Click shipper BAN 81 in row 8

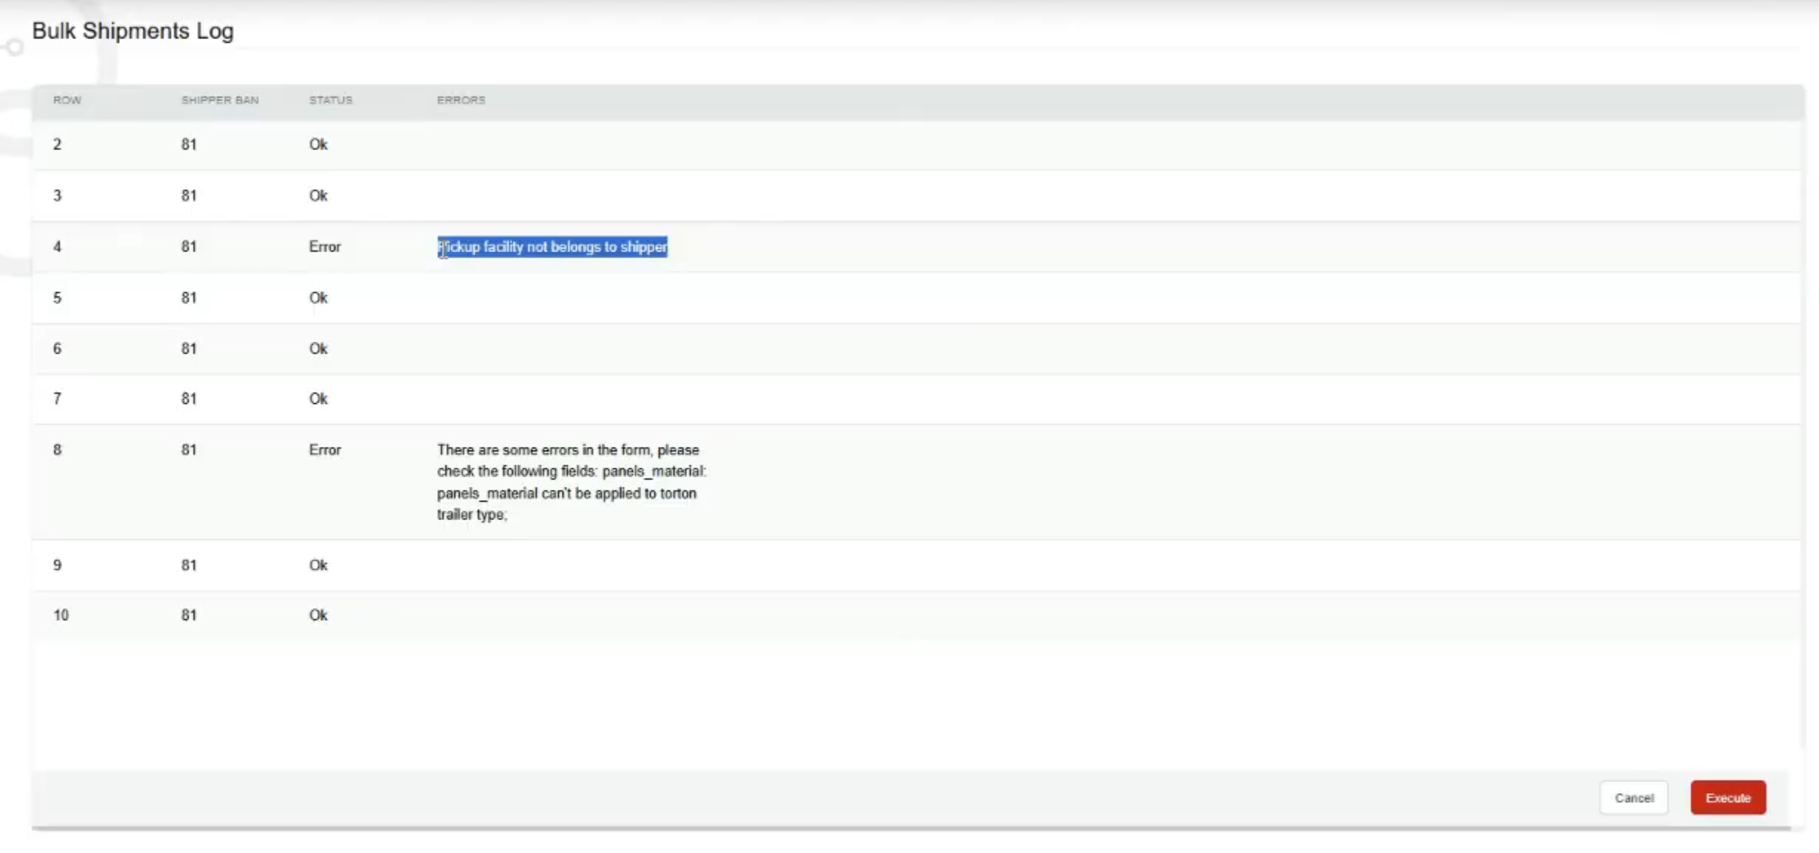pos(189,450)
